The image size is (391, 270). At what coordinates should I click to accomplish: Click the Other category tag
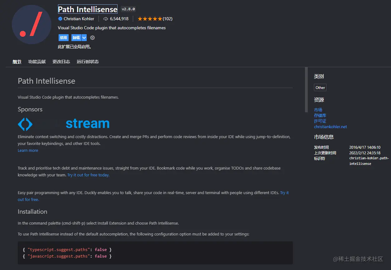pyautogui.click(x=320, y=88)
